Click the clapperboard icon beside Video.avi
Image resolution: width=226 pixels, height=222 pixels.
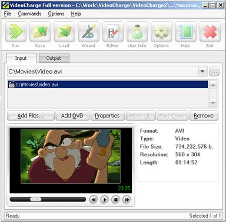click(12, 85)
